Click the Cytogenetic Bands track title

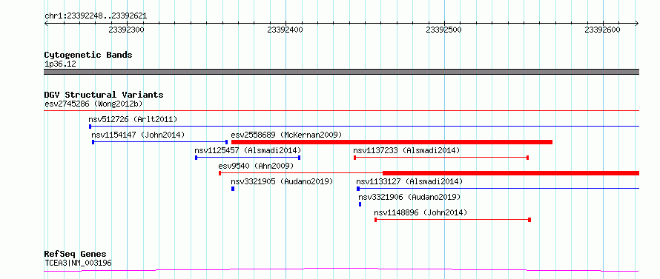coord(88,55)
